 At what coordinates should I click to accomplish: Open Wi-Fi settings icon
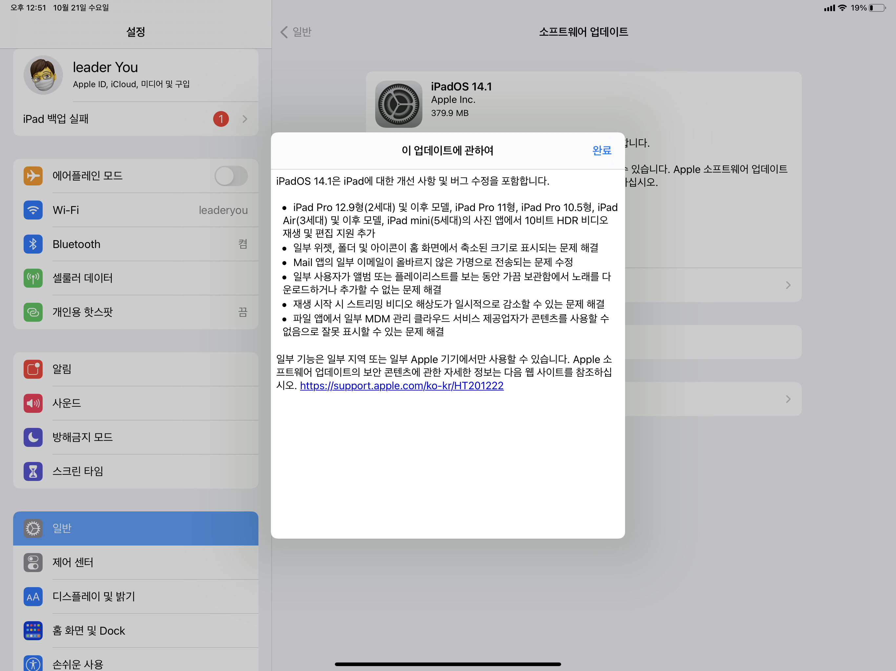pos(33,210)
